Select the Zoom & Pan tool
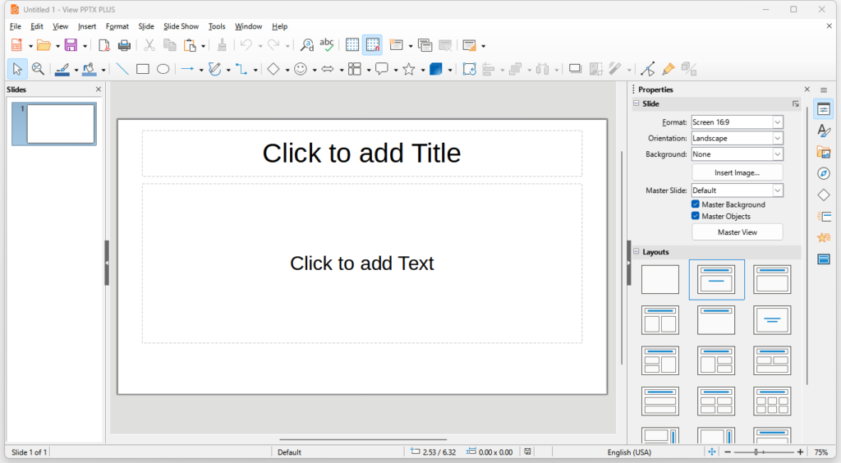Image resolution: width=841 pixels, height=463 pixels. coord(38,69)
